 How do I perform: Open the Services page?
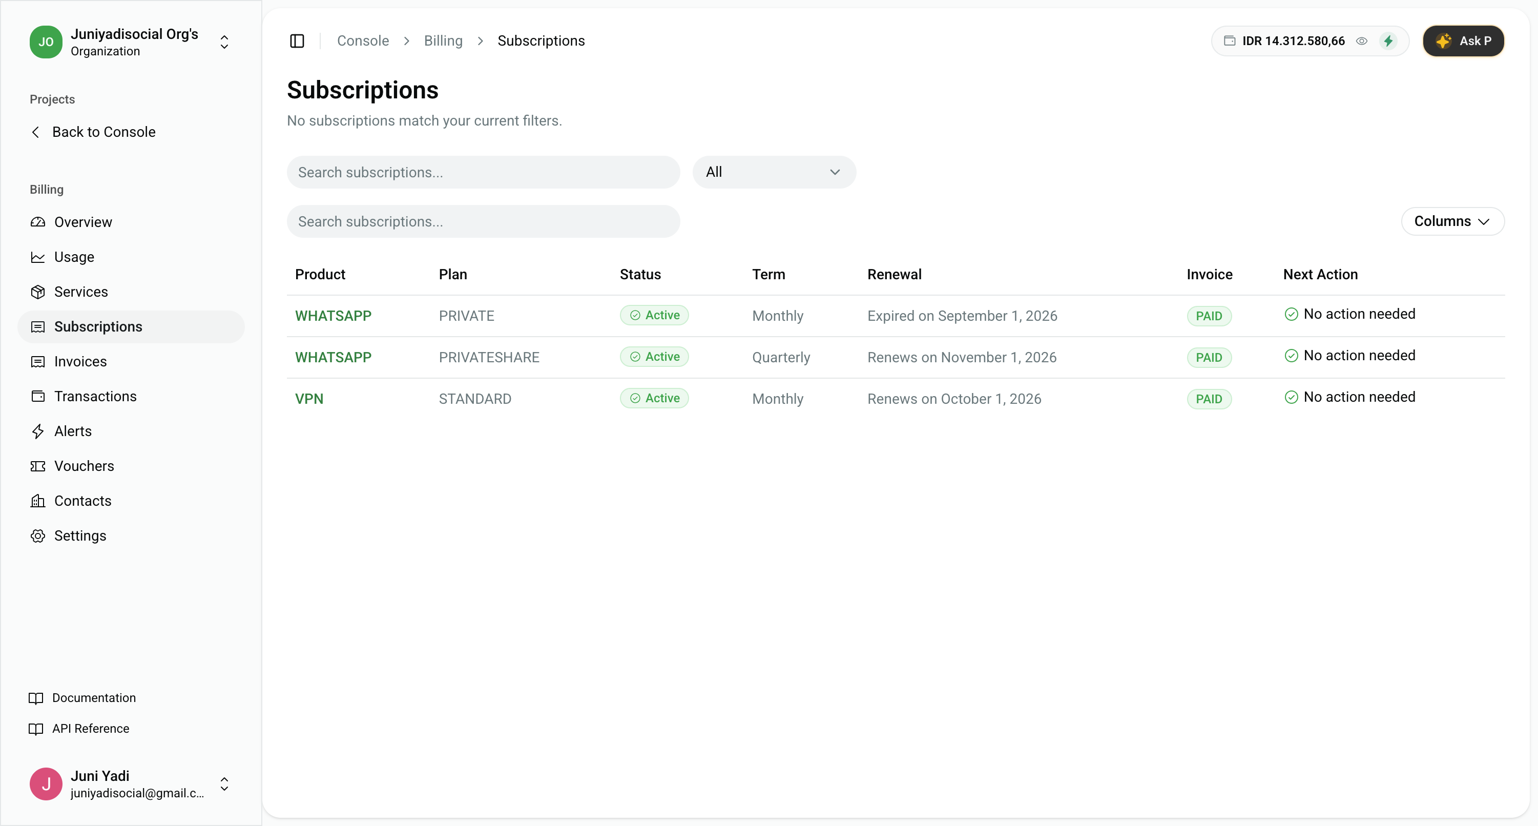click(131, 292)
